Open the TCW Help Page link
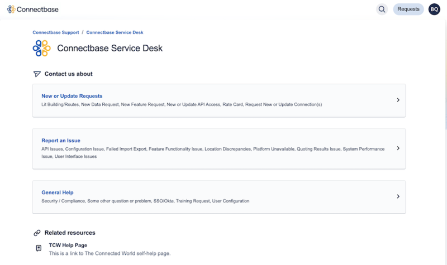Viewport: 447px width, 265px height. tap(68, 245)
